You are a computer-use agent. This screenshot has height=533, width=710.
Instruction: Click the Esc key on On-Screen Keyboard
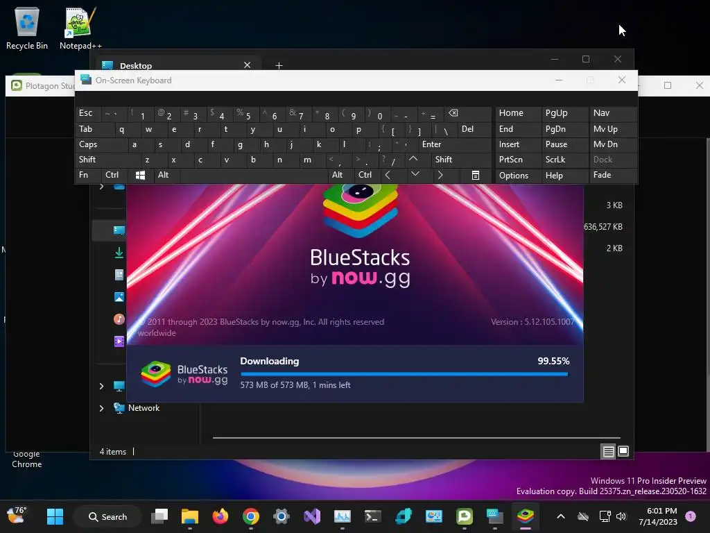(x=88, y=113)
